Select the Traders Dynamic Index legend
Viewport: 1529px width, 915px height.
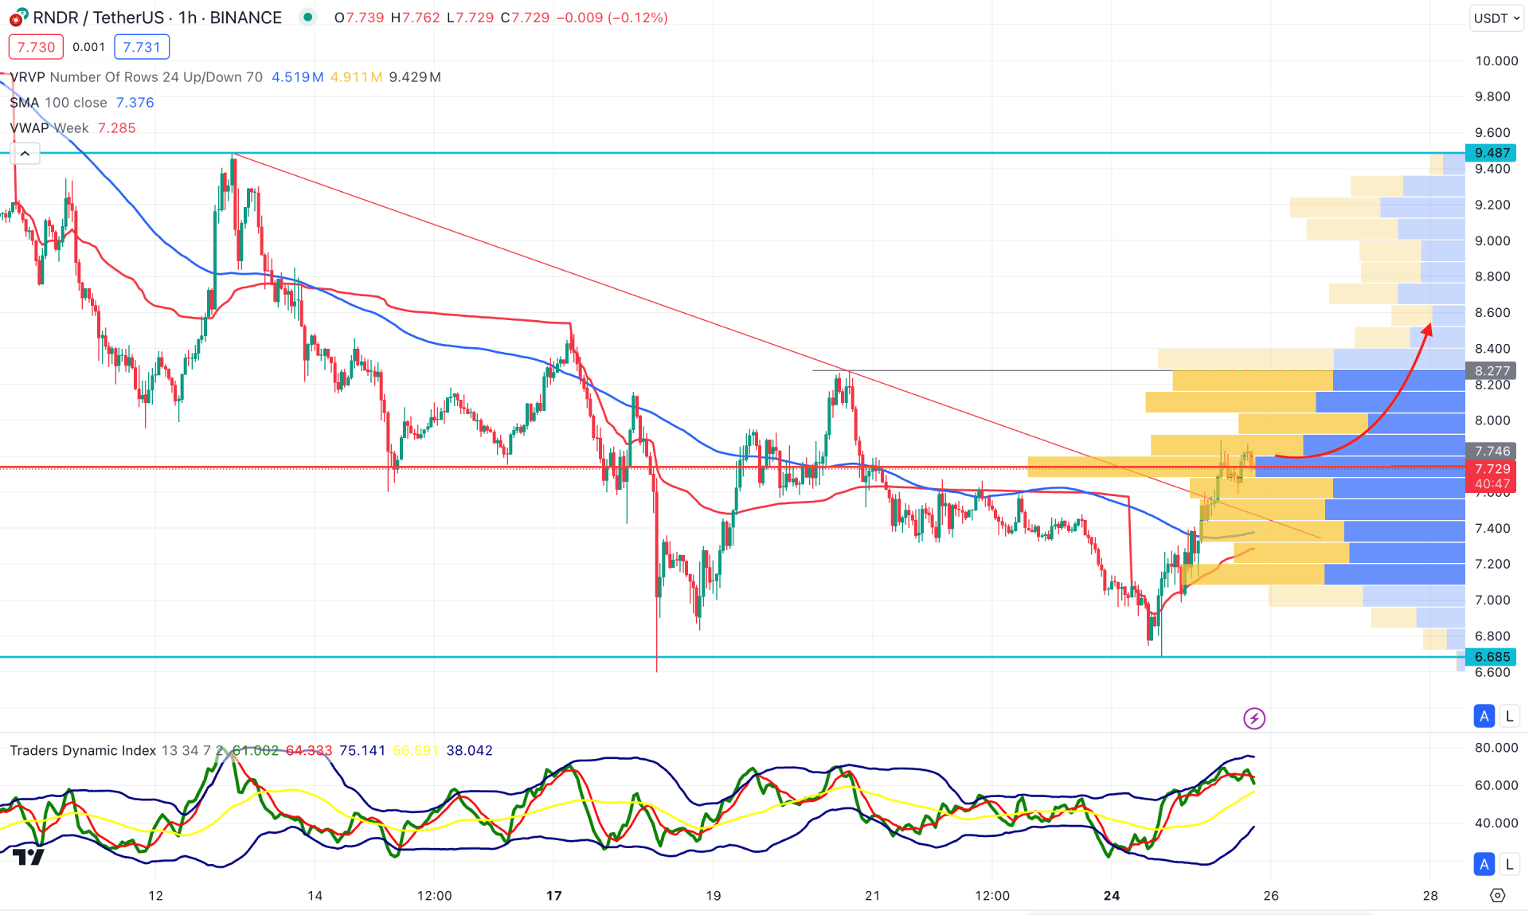[x=83, y=750]
